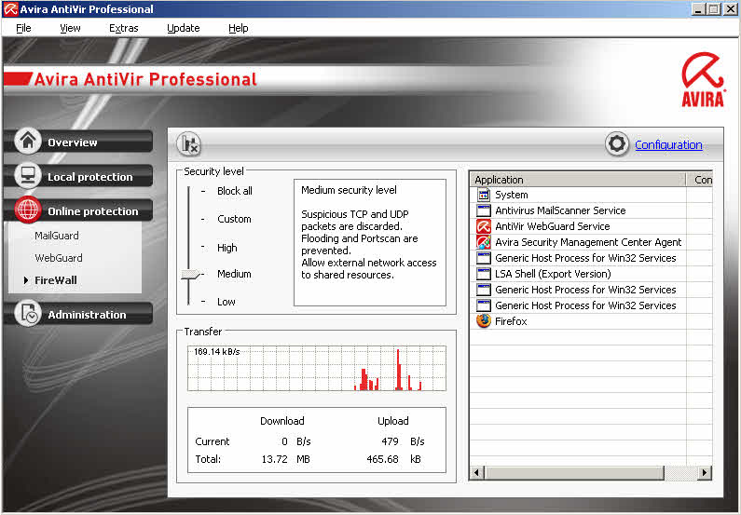This screenshot has width=741, height=515.
Task: Open the Help menu
Action: click(x=239, y=28)
